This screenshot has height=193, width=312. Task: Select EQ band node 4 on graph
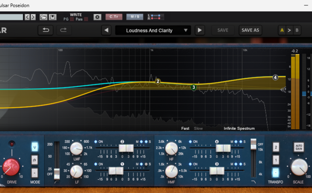275,77
